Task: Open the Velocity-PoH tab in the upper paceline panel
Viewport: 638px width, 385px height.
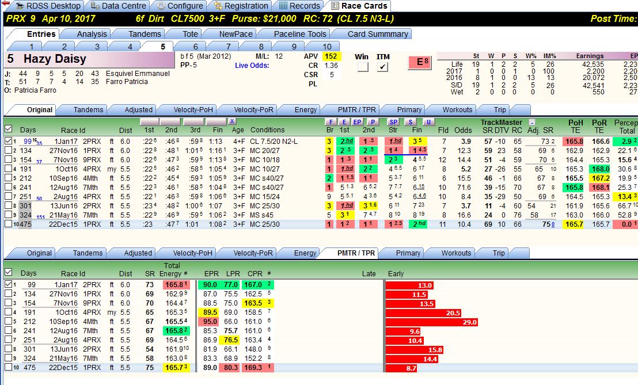Action: click(193, 110)
